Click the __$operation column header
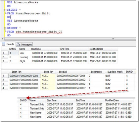The width and height of the screenshot is (139, 122). [96, 72]
